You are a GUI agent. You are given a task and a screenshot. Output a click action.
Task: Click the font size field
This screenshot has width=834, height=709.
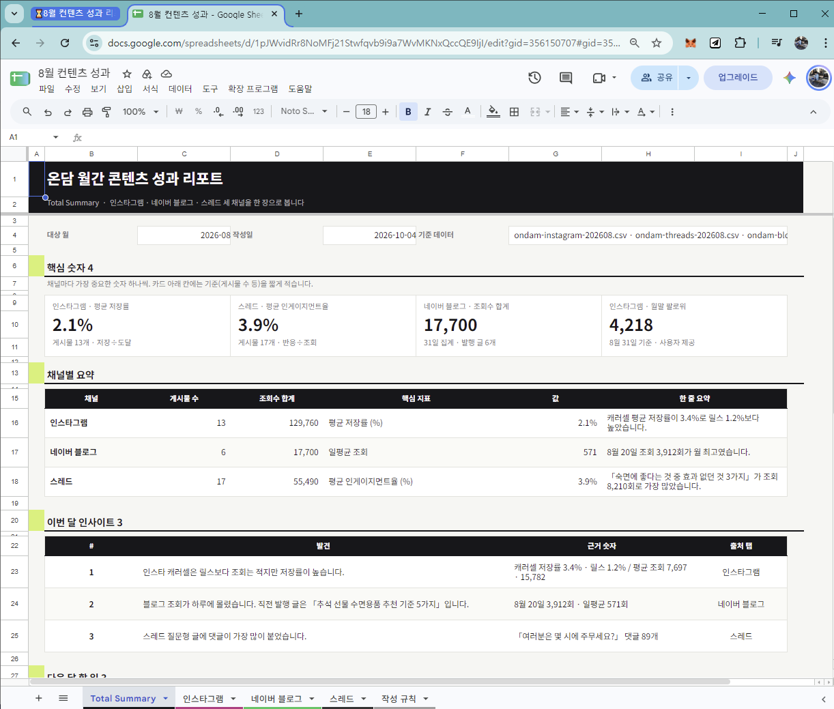366,112
